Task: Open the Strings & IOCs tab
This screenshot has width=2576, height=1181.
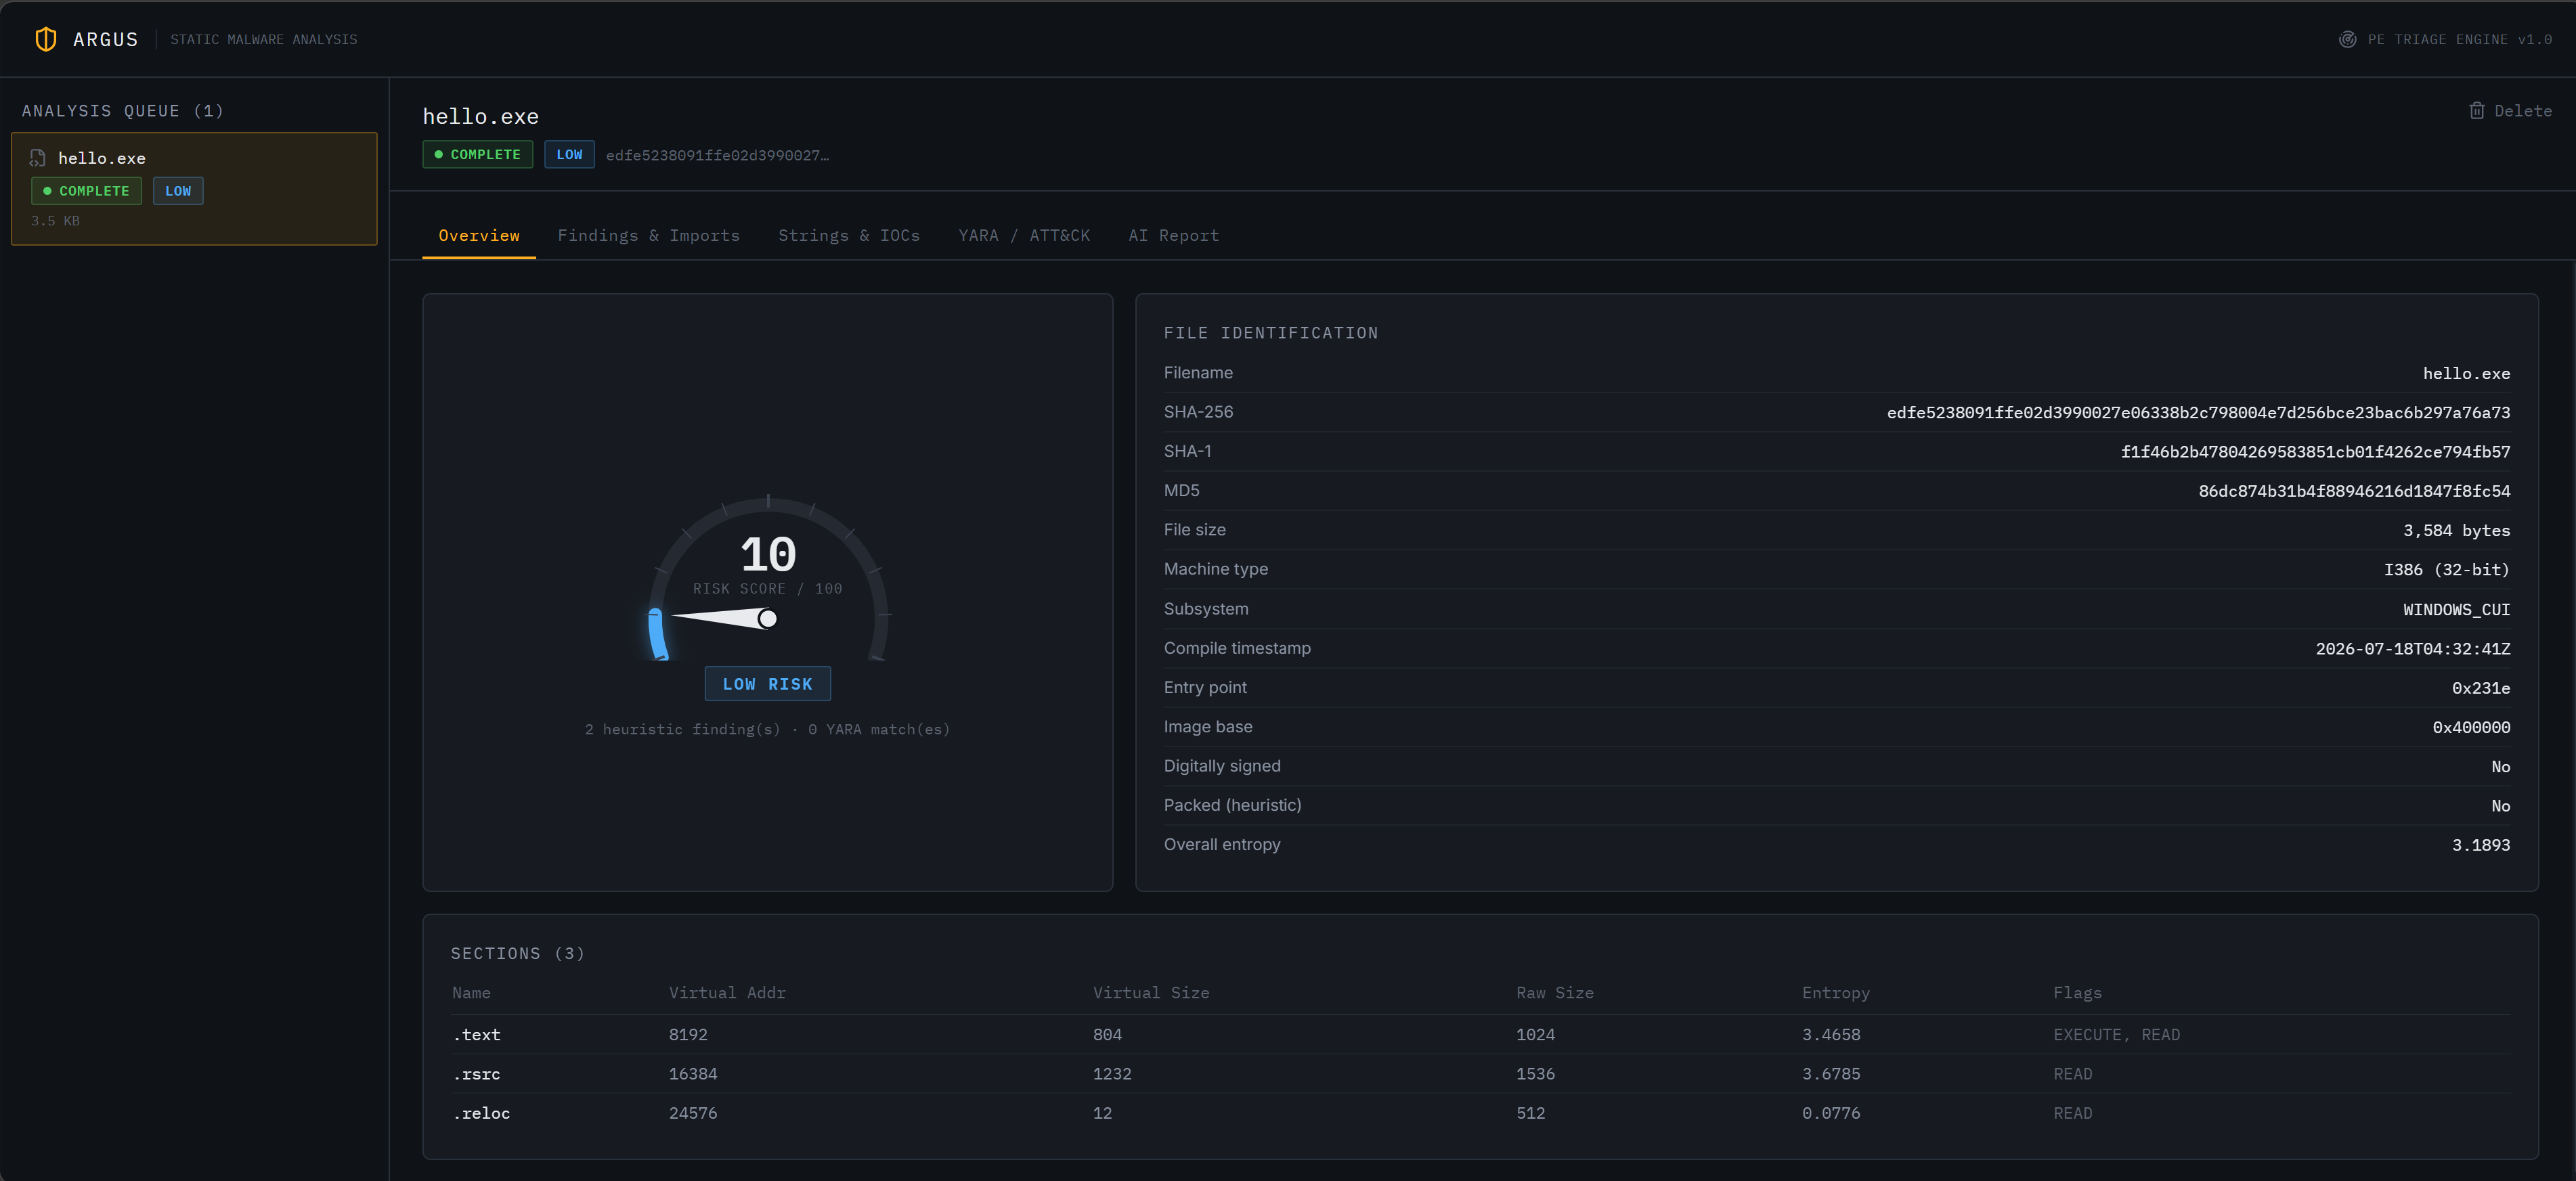Action: tap(849, 235)
